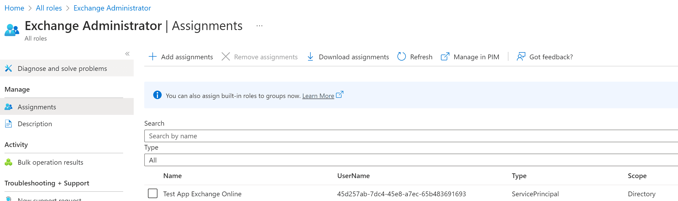
Task: Click the Got feedback person icon
Action: click(521, 57)
